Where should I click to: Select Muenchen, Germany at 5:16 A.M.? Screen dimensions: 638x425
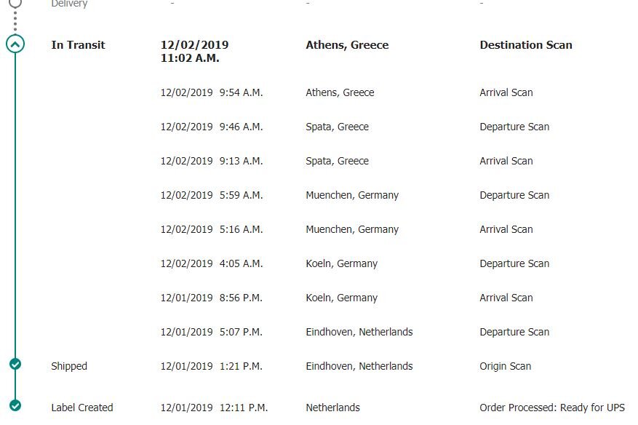[x=352, y=229]
